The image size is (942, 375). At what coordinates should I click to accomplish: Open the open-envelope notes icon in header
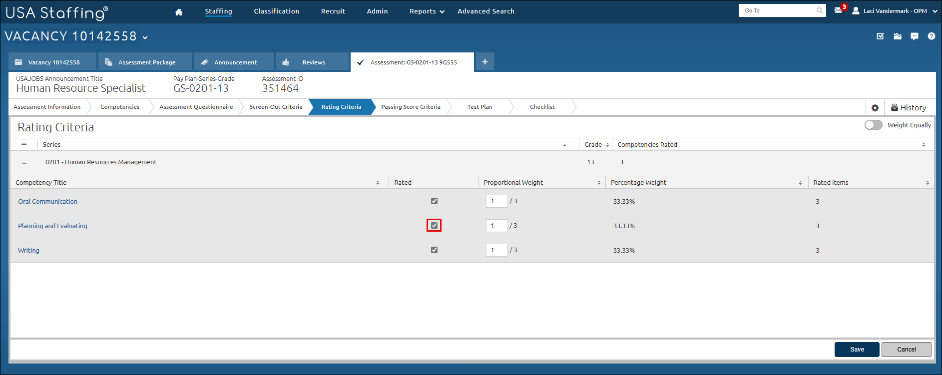point(898,36)
